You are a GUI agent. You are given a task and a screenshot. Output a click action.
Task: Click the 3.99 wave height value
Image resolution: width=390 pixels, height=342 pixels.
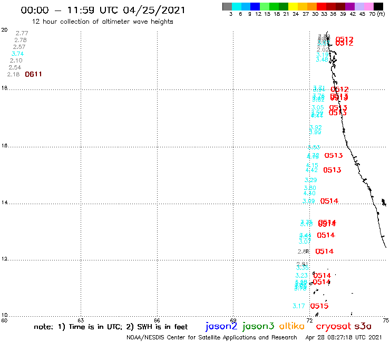pyautogui.click(x=315, y=132)
